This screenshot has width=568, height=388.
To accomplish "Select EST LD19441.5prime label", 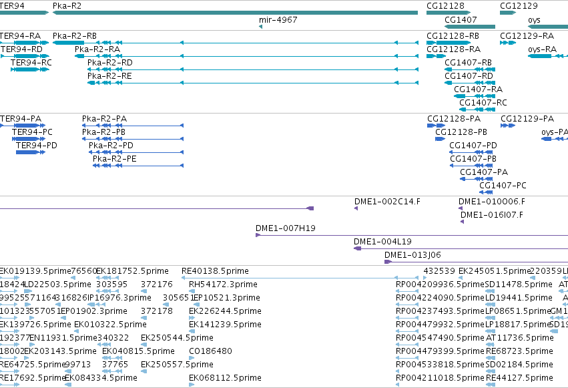I will (x=519, y=298).
